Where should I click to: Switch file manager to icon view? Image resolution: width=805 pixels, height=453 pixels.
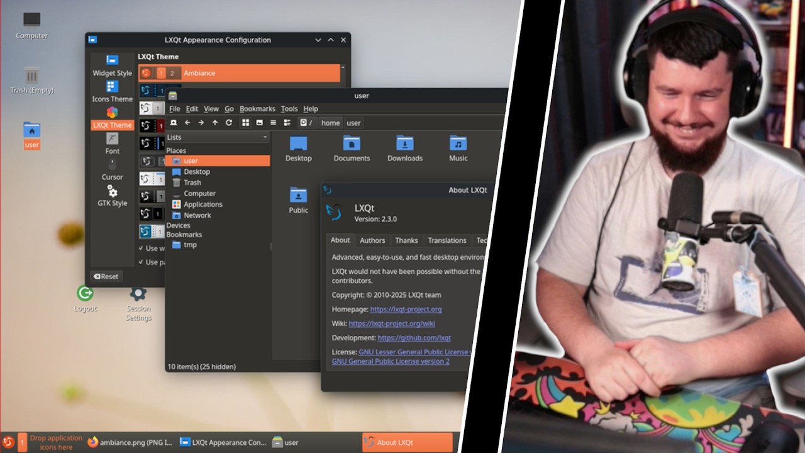(246, 123)
